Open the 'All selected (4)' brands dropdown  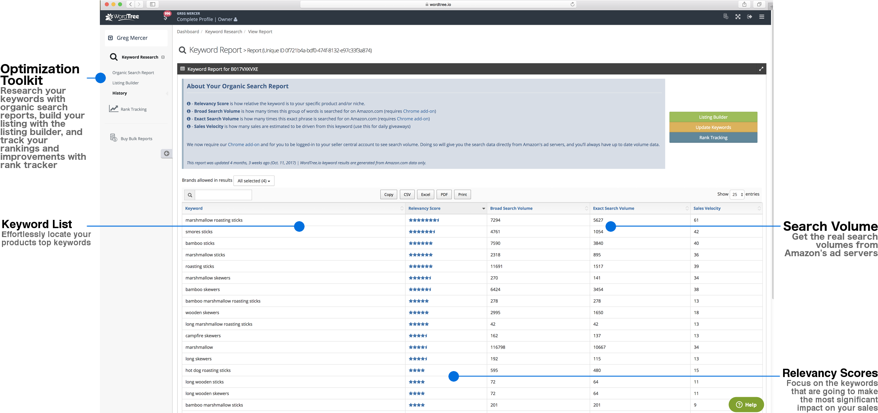pyautogui.click(x=254, y=181)
